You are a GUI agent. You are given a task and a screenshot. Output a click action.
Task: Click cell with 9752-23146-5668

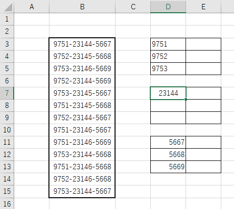(82, 179)
